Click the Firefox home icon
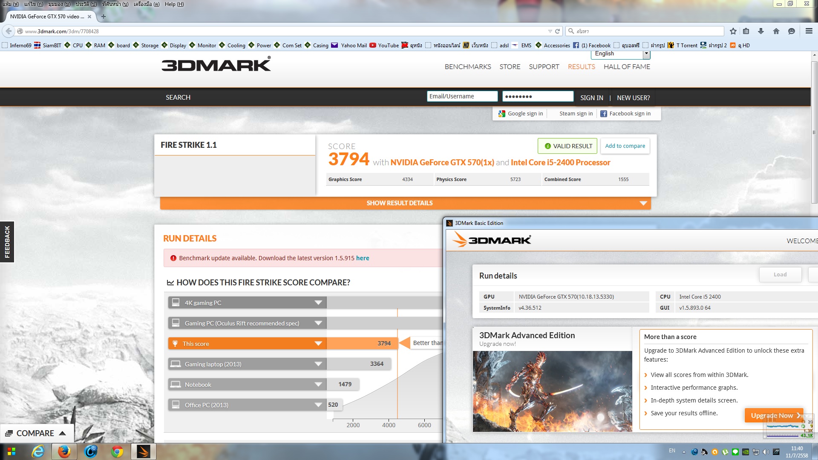The height and width of the screenshot is (460, 818). (776, 31)
